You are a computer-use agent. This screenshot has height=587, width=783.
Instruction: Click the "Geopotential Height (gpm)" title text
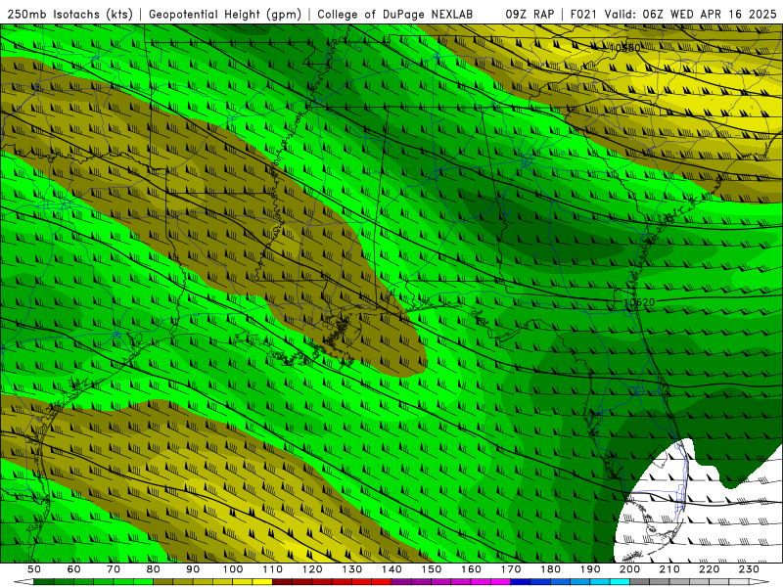[x=225, y=14]
